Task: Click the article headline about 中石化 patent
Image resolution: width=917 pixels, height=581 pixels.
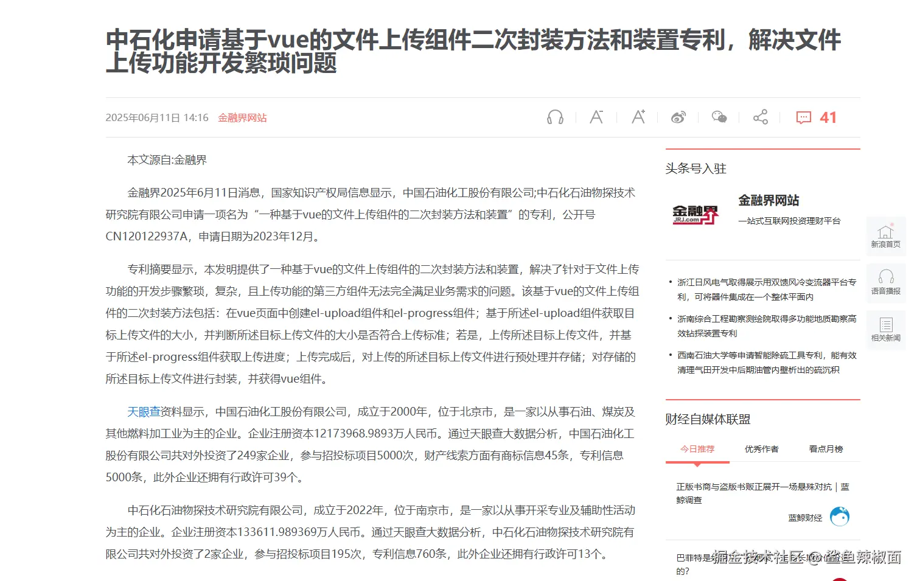Action: click(x=473, y=52)
